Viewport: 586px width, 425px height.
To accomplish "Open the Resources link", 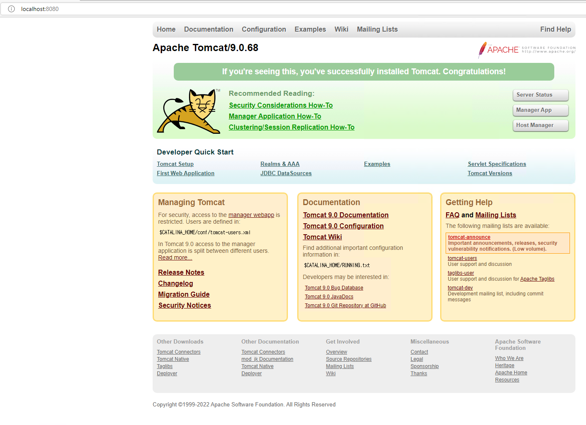I will point(507,380).
